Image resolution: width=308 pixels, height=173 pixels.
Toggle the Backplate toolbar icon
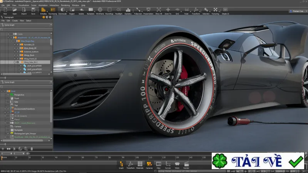pyautogui.click(x=90, y=11)
